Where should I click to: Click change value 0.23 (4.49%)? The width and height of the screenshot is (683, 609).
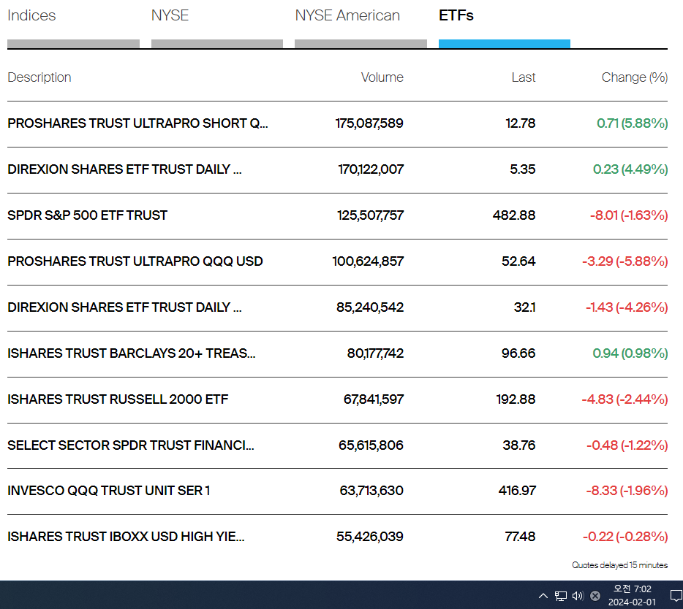(x=630, y=169)
